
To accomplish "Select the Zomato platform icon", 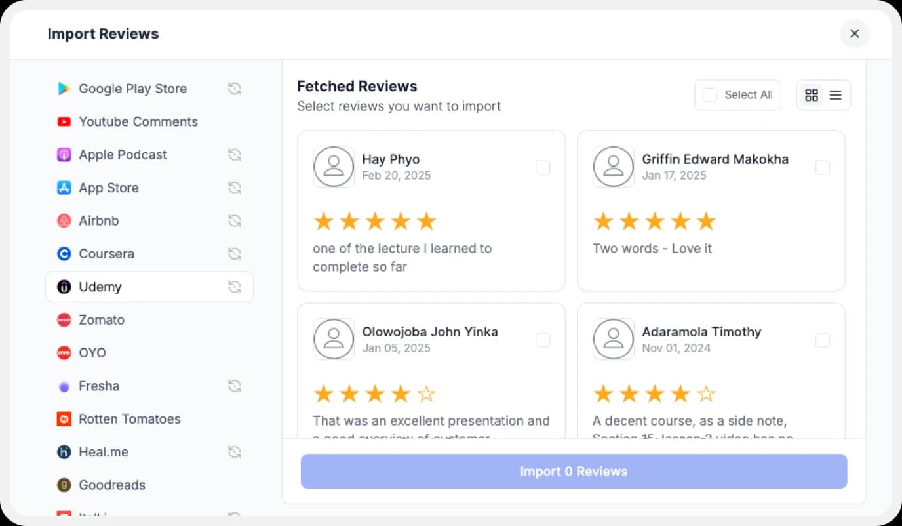I will [64, 320].
